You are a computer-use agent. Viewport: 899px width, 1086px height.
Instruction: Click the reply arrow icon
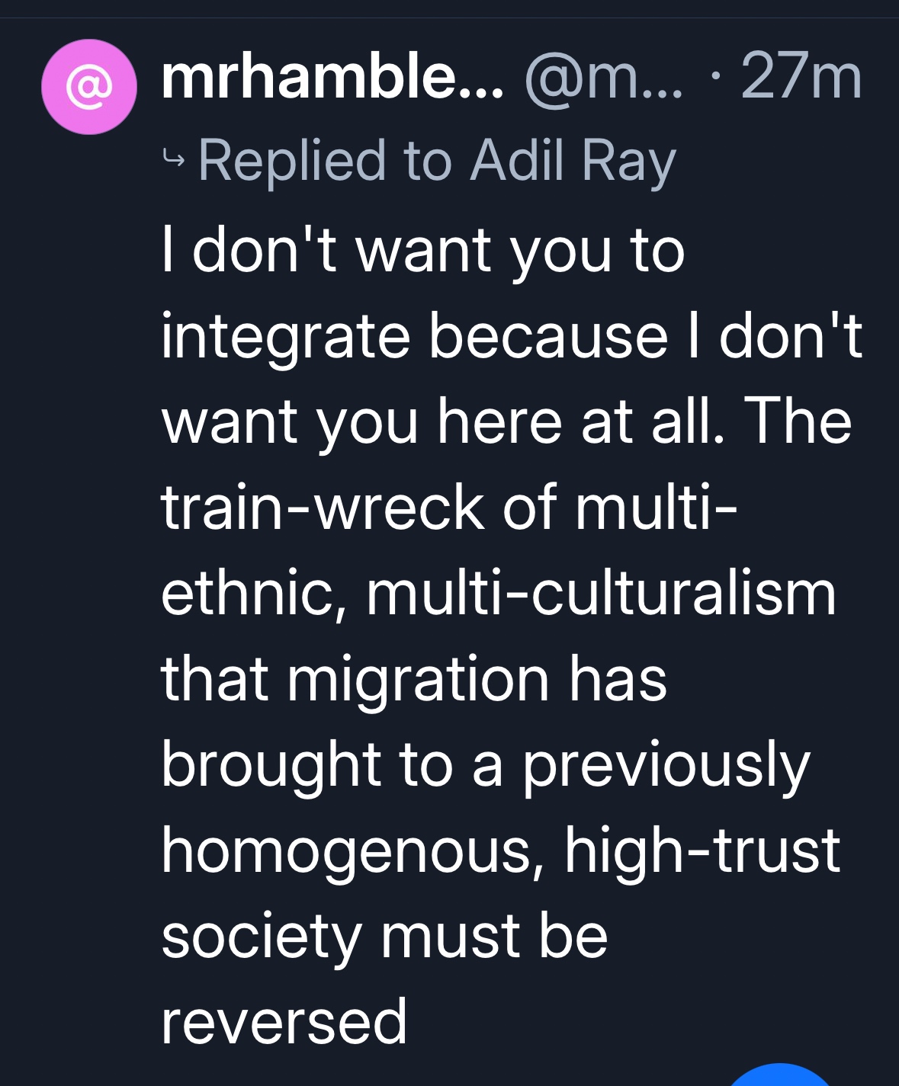point(174,159)
